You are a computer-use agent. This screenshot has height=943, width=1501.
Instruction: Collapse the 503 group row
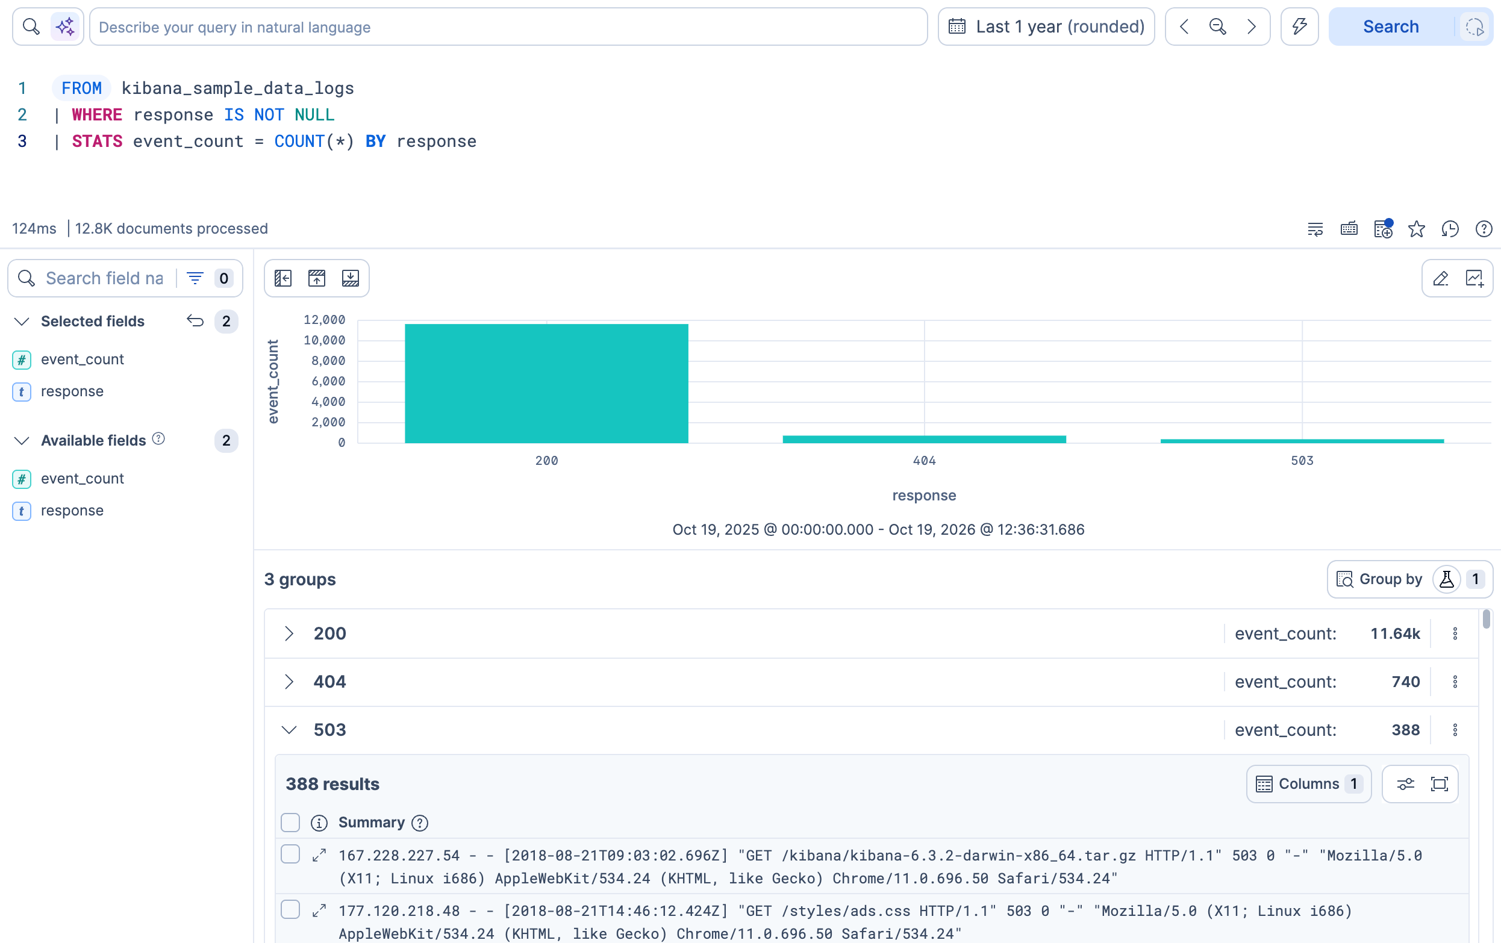coord(289,730)
